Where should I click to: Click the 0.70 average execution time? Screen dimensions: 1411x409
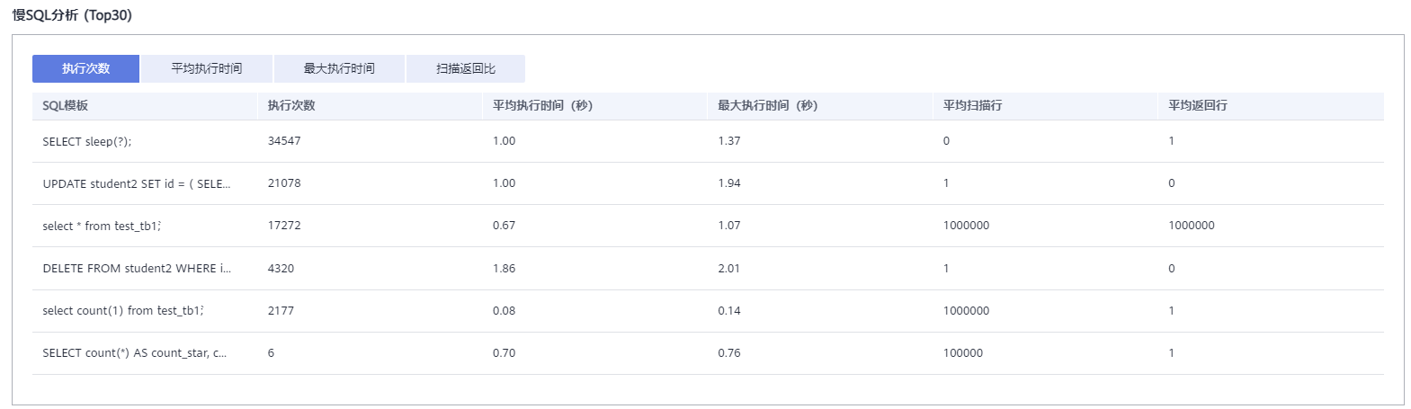(x=504, y=352)
